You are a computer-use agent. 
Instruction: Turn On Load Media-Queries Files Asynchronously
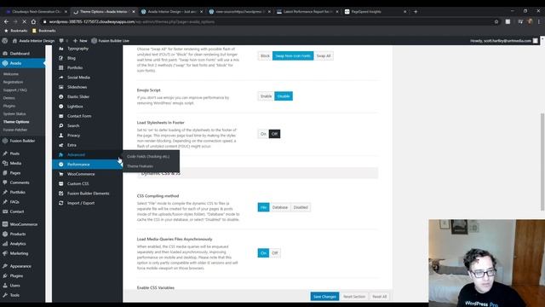click(263, 253)
